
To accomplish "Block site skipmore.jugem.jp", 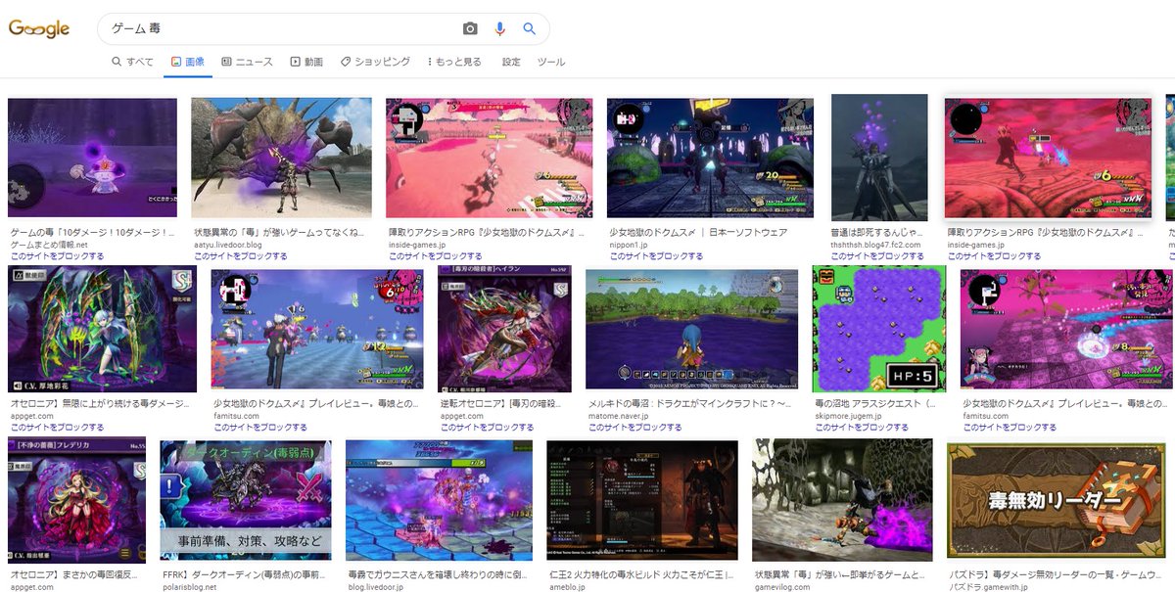I will (x=863, y=427).
